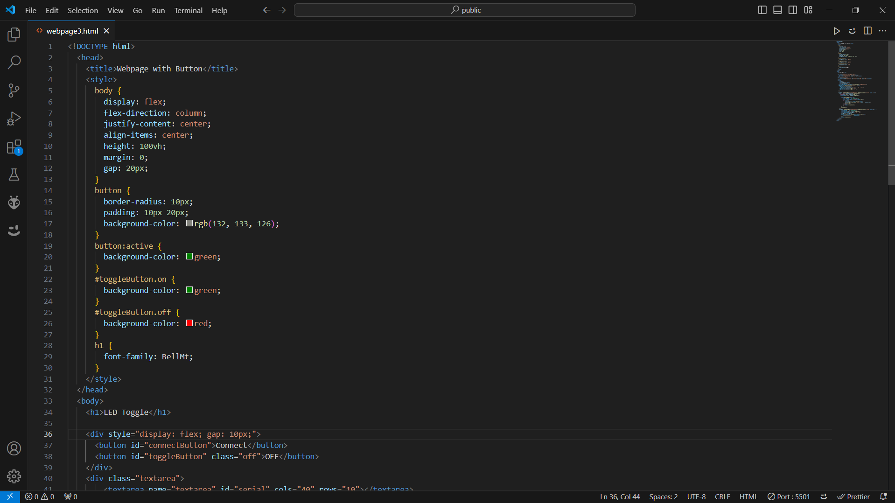Change end of line sequence CRLF

coord(722,497)
